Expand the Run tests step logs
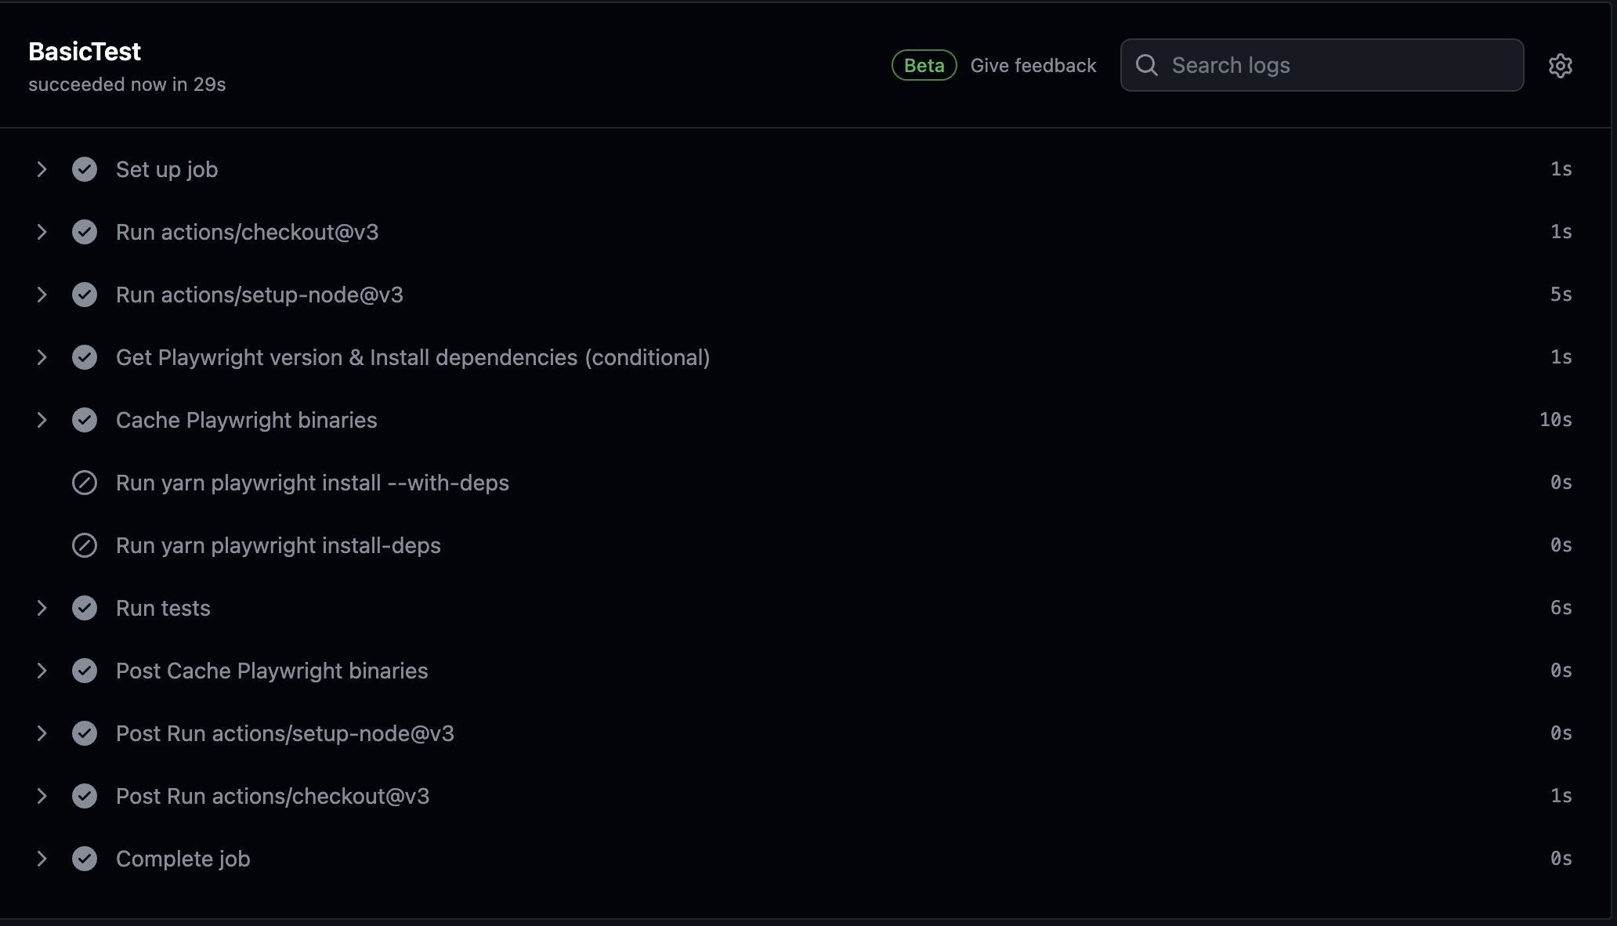 42,608
